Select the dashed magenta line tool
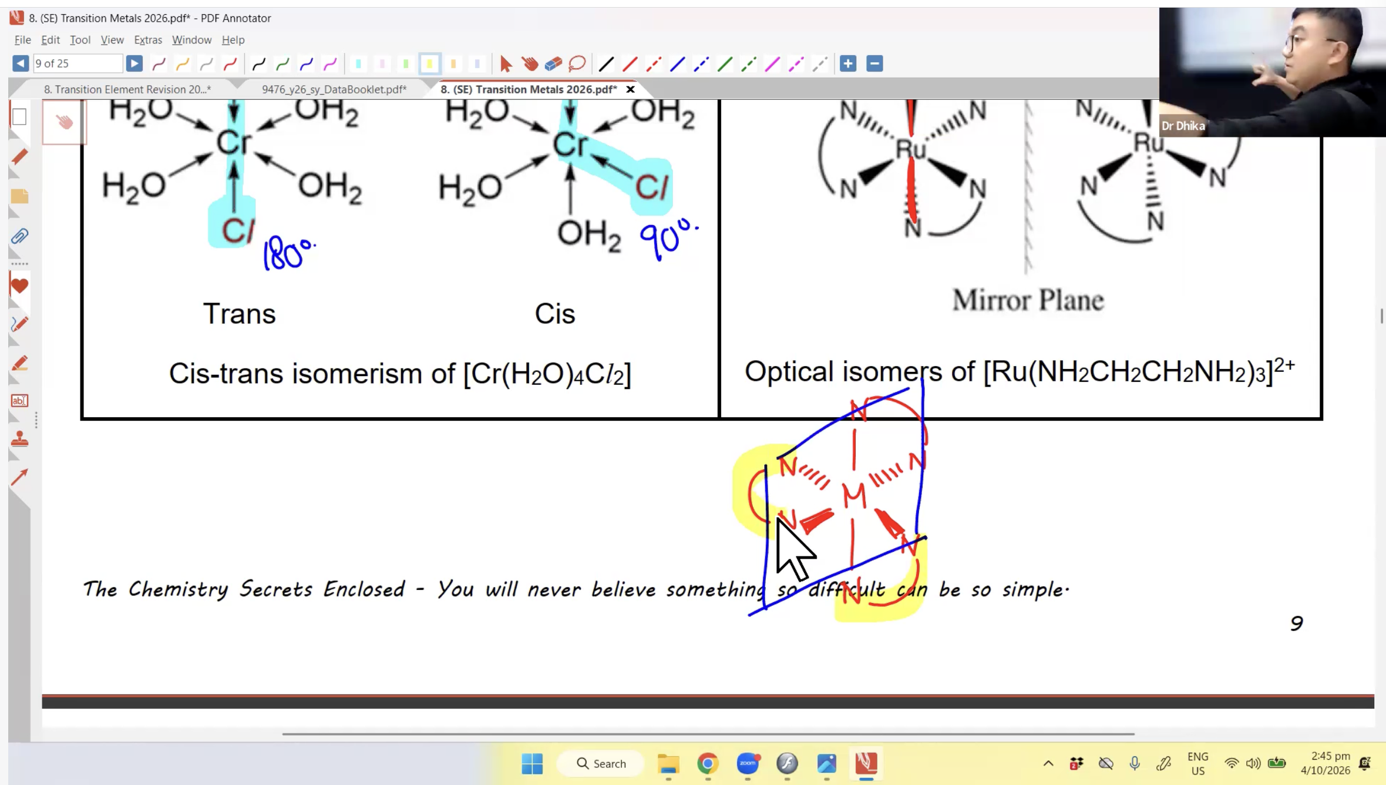Viewport: 1386px width, 785px height. point(796,63)
